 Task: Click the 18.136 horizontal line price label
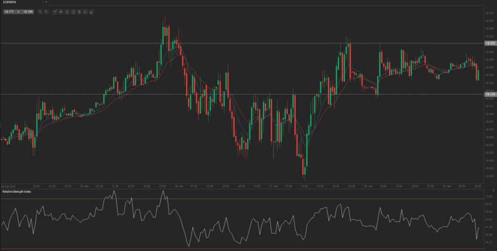pos(489,94)
